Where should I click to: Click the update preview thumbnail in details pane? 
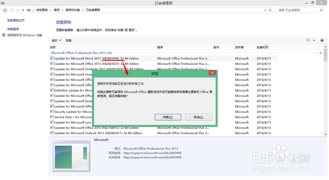72,156
